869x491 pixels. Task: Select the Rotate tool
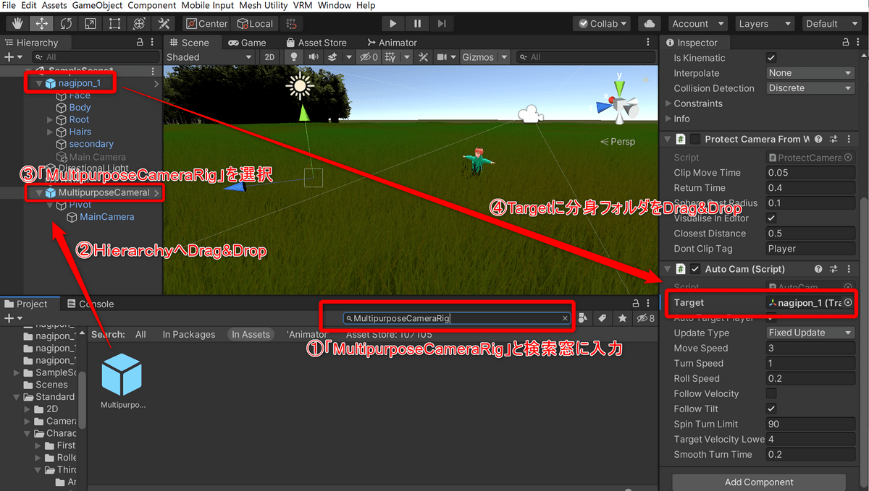pyautogui.click(x=66, y=24)
